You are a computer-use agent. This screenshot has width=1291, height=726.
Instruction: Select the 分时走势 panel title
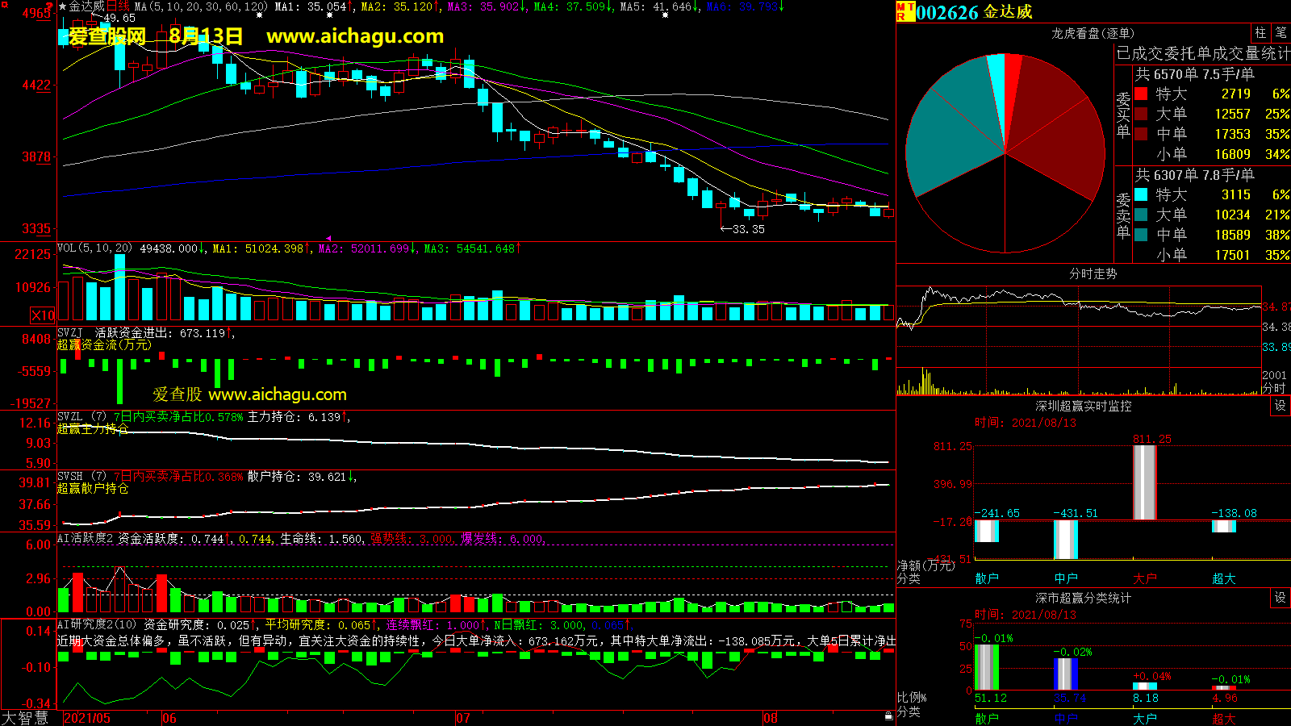(1093, 274)
